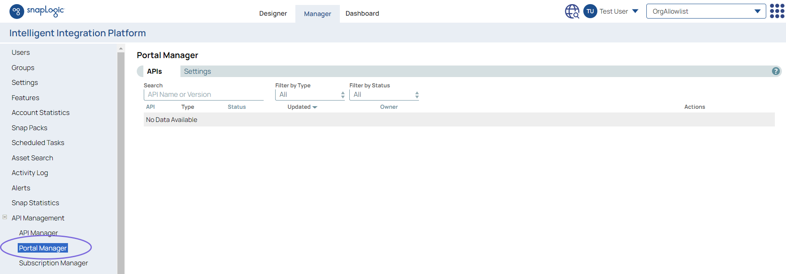Open the Filter by Type dropdown
The height and width of the screenshot is (274, 786).
(310, 95)
